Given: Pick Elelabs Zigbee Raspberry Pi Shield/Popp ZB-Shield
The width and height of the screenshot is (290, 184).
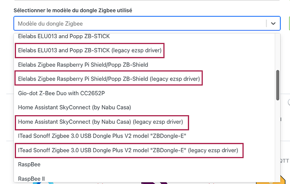Looking at the screenshot, I should point(83,65).
